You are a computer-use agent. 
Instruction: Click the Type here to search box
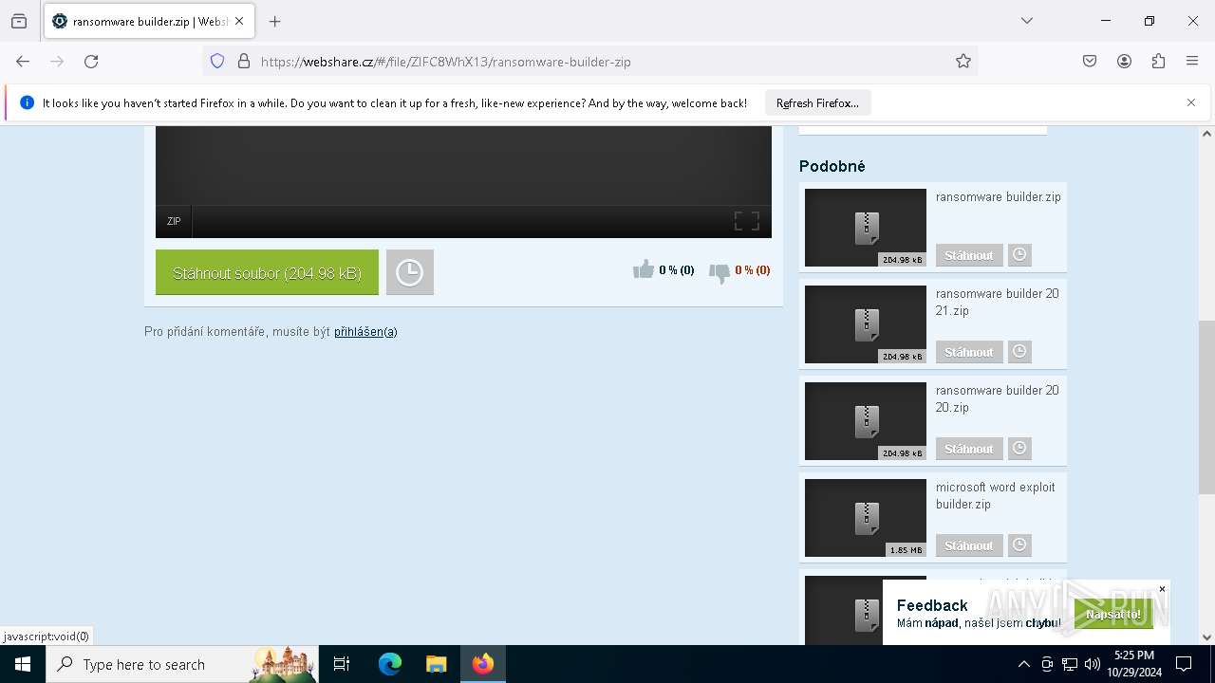pos(182,664)
